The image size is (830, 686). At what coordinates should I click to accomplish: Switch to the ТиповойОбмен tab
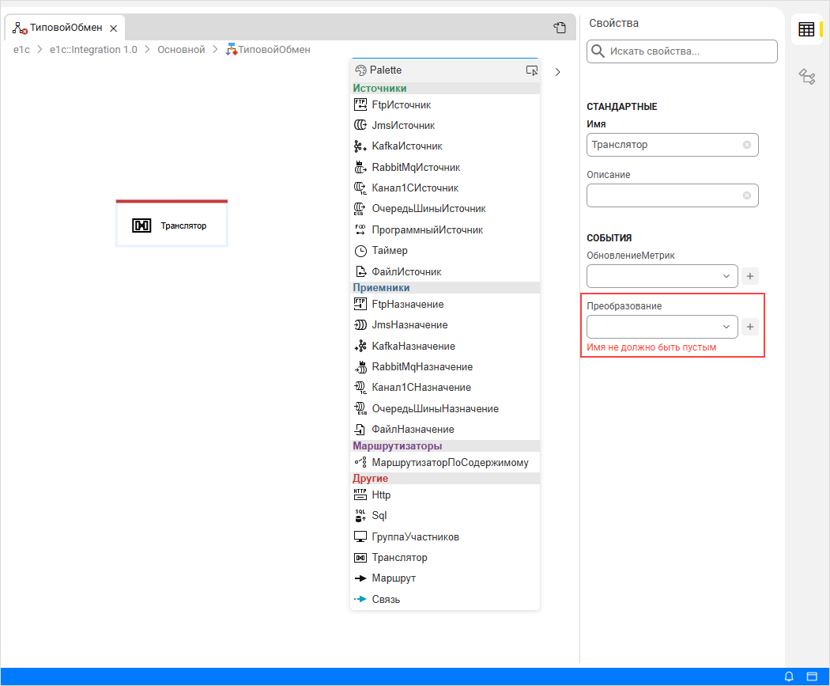pos(65,28)
